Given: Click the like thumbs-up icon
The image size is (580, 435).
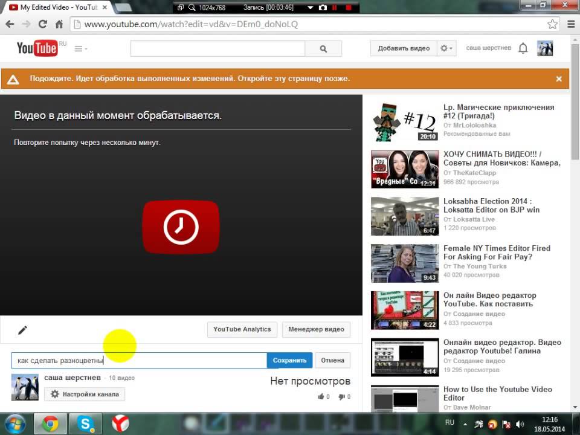Looking at the screenshot, I should 321,397.
